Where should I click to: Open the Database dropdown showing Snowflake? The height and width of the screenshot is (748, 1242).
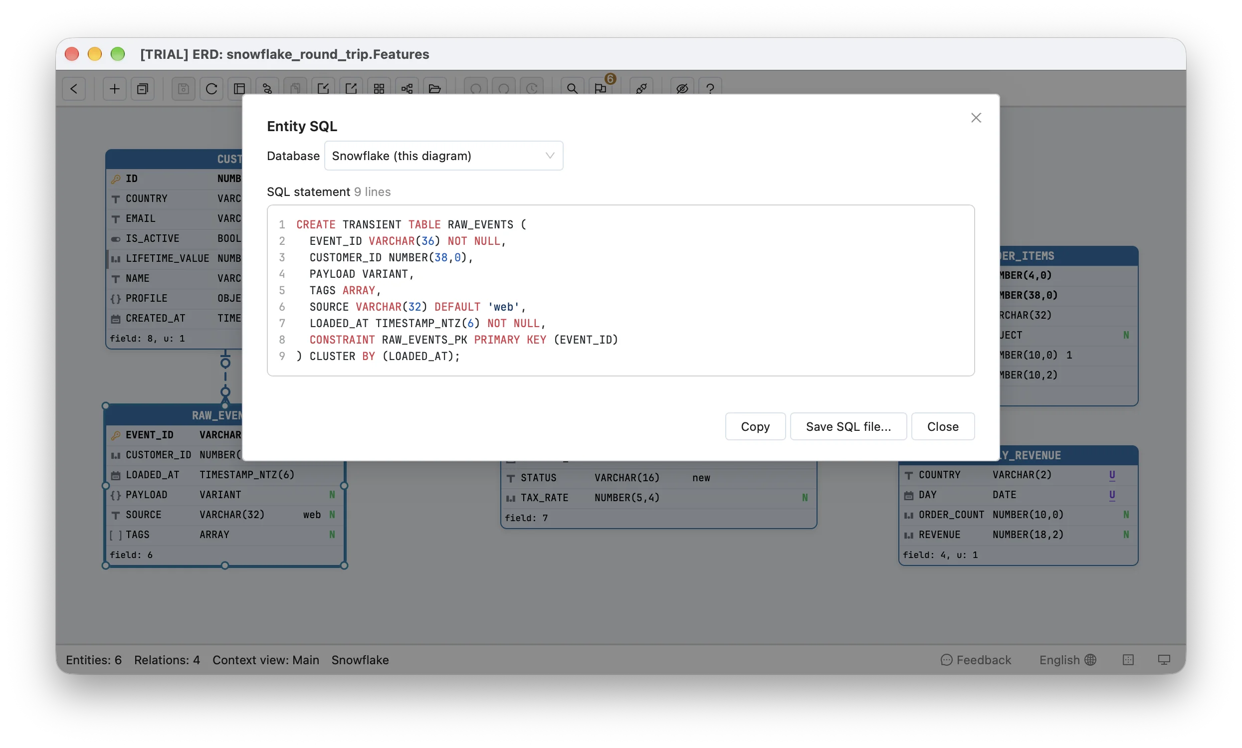point(443,156)
